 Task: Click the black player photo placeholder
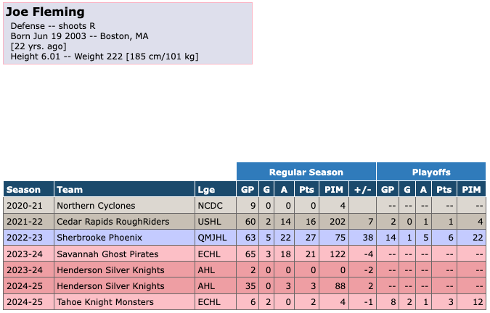pyautogui.click(x=383, y=76)
